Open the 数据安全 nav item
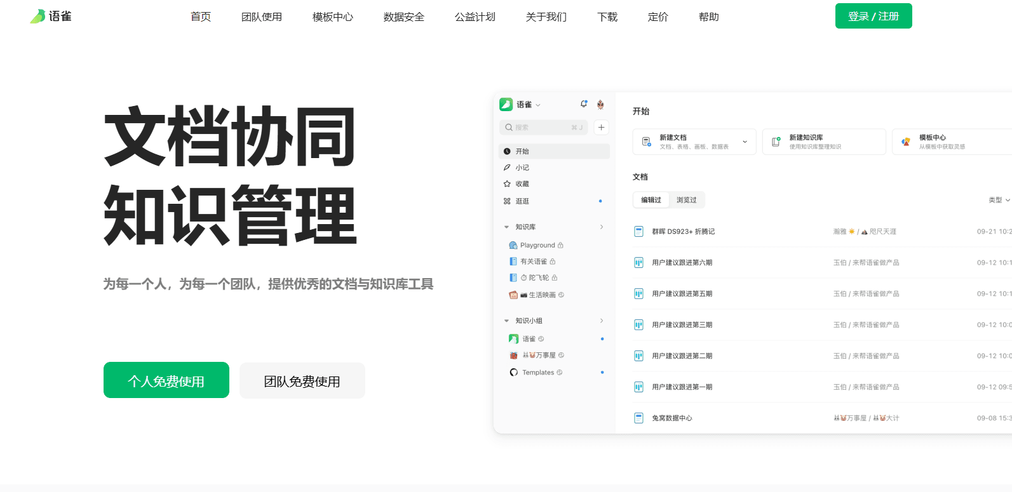 click(404, 17)
